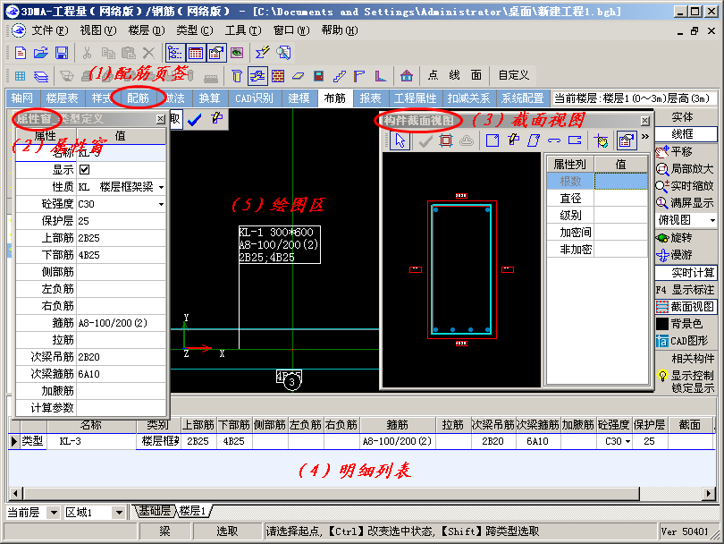The width and height of the screenshot is (724, 544).
Task: Click the red square stirrup icon in section view
Action: pyautogui.click(x=446, y=140)
